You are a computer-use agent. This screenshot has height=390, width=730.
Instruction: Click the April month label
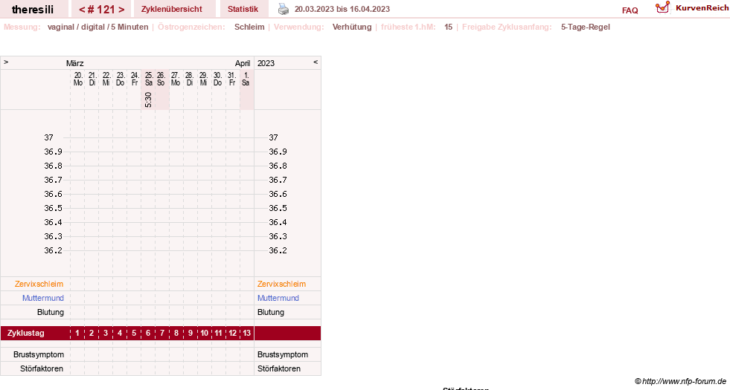pos(243,63)
